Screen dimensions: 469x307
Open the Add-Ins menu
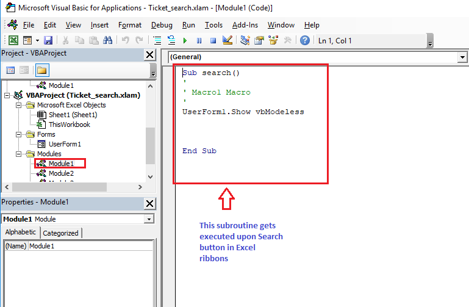[x=245, y=25]
